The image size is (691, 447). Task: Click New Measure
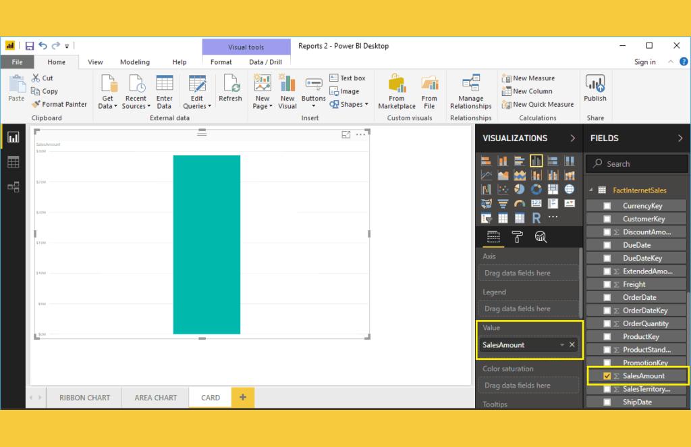point(528,78)
